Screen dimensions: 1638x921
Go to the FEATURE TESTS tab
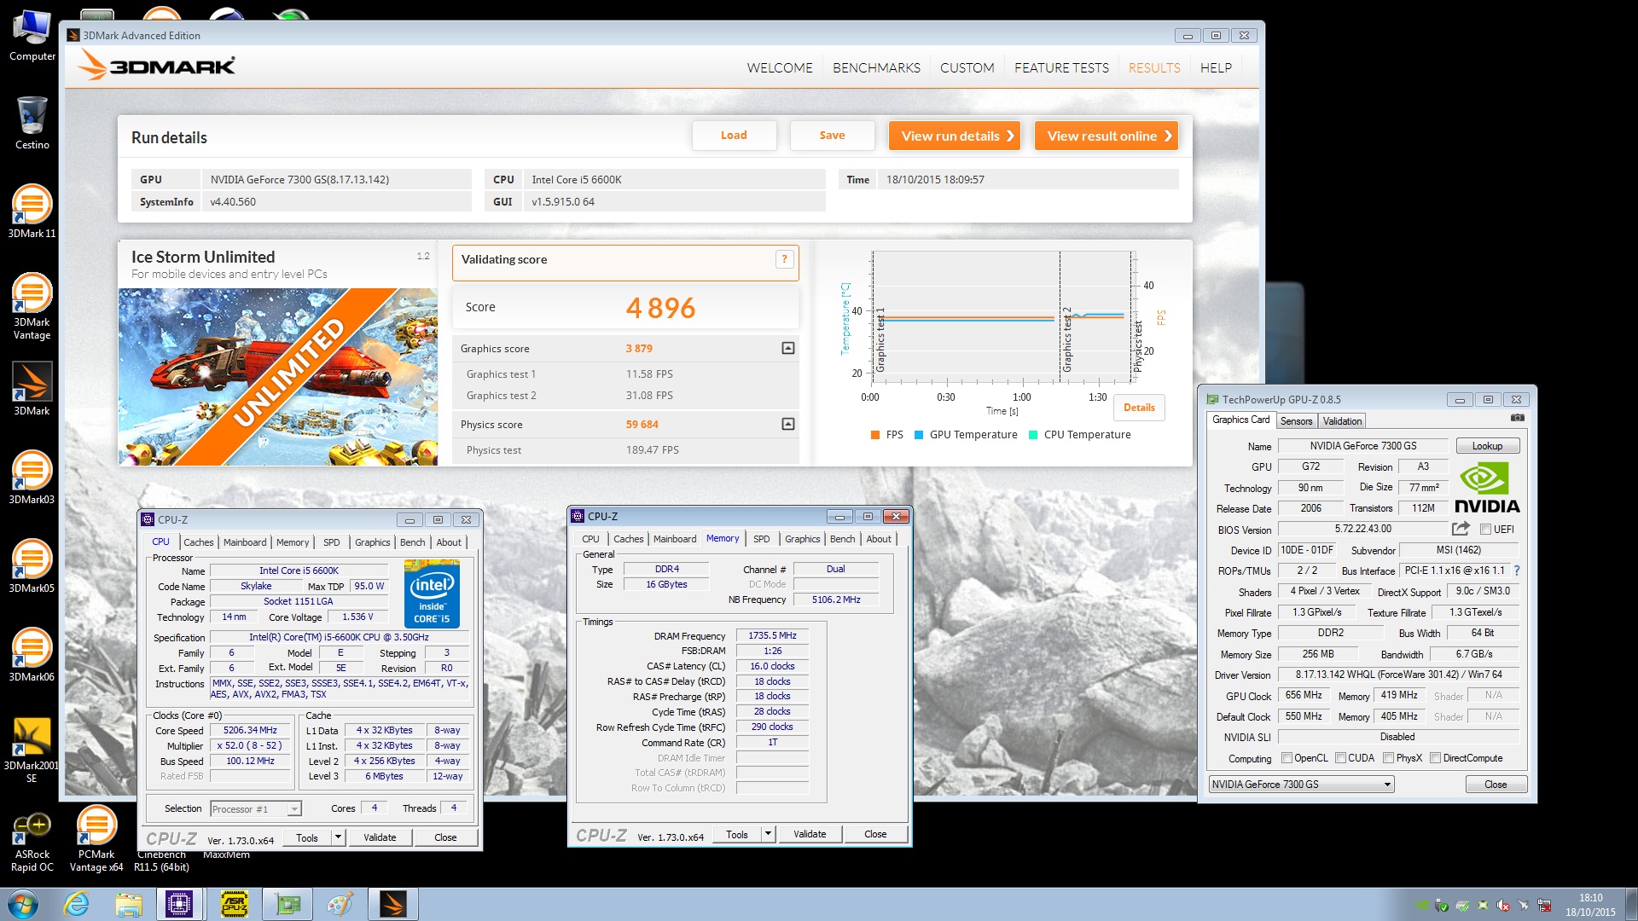[1061, 67]
